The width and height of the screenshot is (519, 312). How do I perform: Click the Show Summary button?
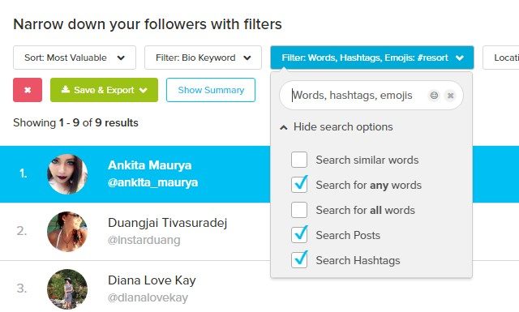(211, 90)
